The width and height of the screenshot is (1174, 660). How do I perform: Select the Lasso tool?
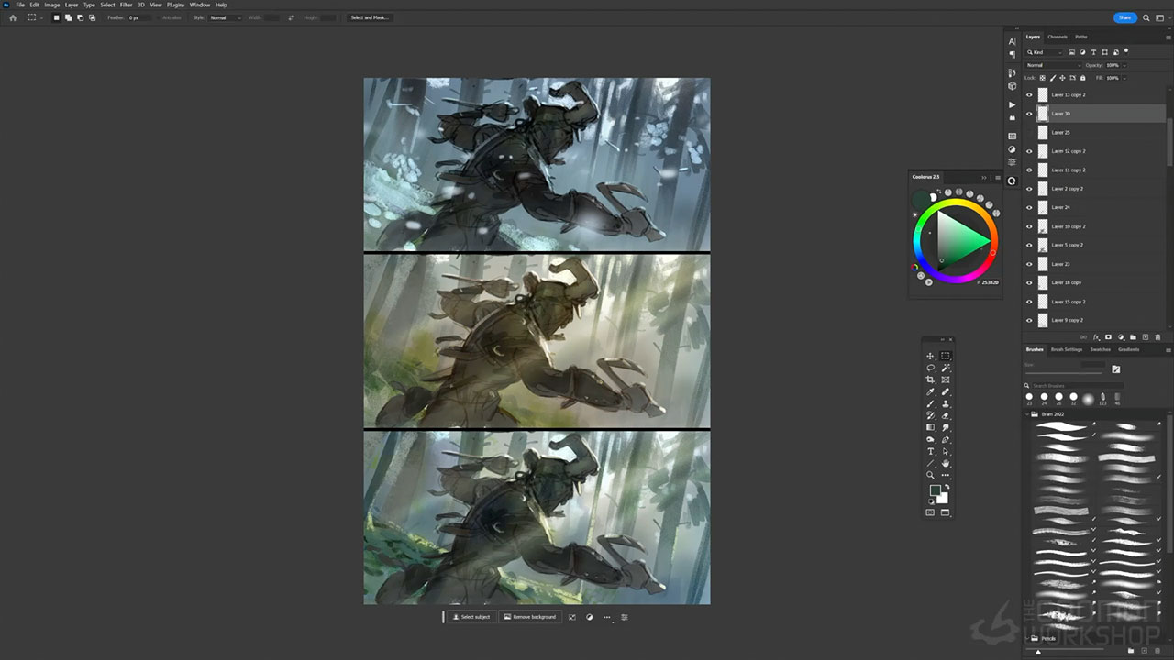(x=930, y=368)
